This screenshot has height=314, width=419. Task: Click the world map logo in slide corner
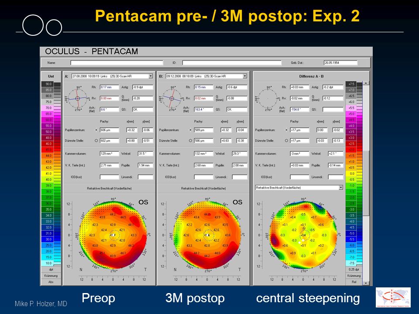point(393,297)
